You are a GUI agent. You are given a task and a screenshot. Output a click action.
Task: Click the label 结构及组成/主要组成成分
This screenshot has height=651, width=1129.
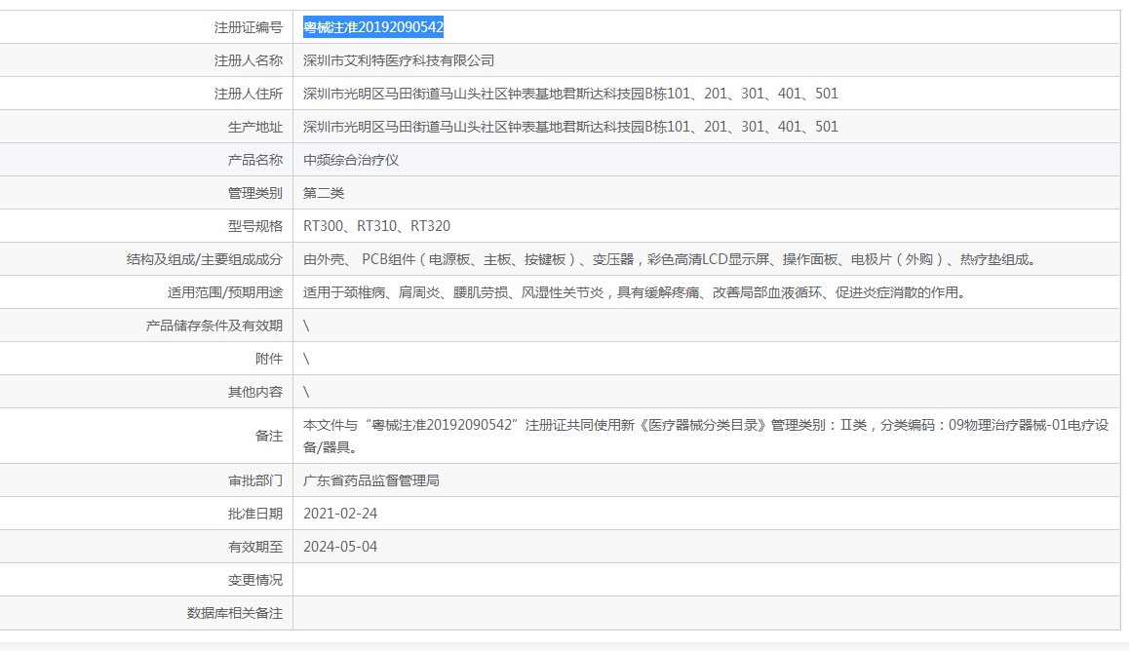205,259
